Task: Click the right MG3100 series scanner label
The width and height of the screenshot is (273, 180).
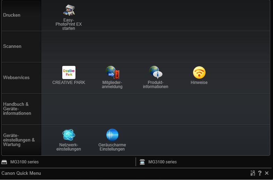Action: click(x=162, y=162)
